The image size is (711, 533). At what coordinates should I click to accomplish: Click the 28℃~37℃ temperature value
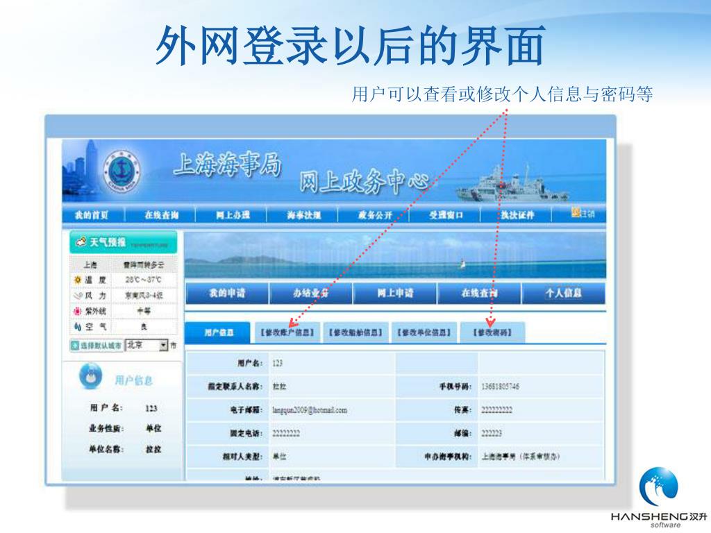pyautogui.click(x=143, y=280)
